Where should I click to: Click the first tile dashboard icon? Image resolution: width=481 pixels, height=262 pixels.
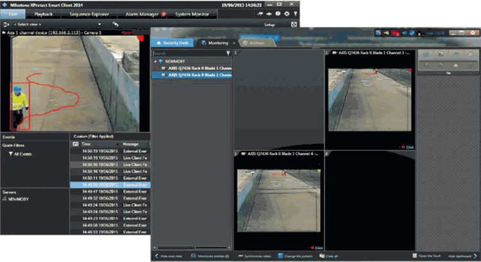pos(426,54)
